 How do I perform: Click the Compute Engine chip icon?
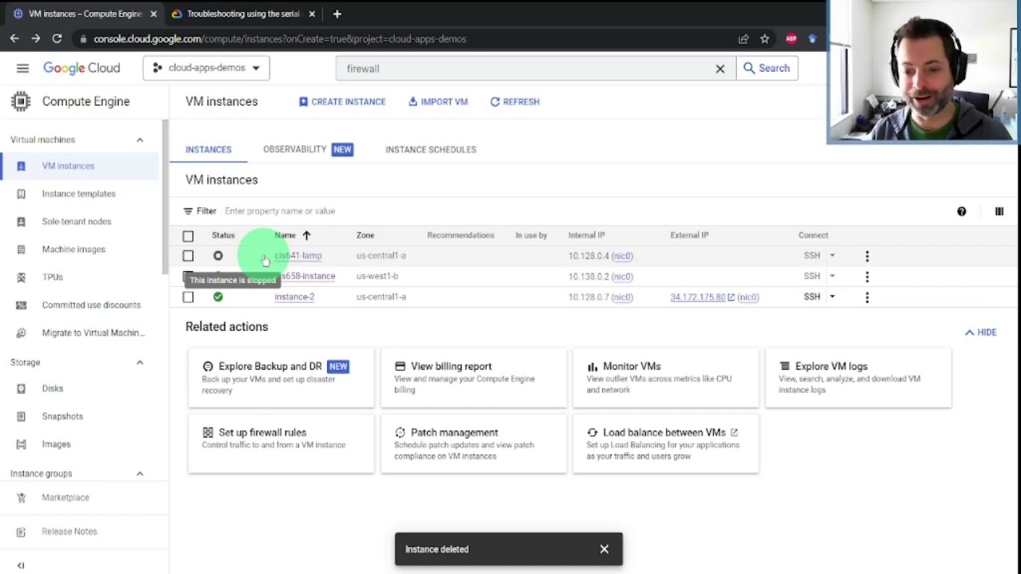click(21, 101)
